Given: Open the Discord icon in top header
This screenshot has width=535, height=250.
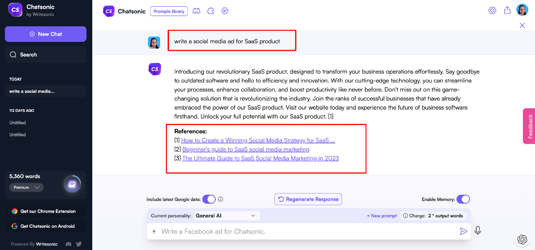Looking at the screenshot, I should point(196,11).
